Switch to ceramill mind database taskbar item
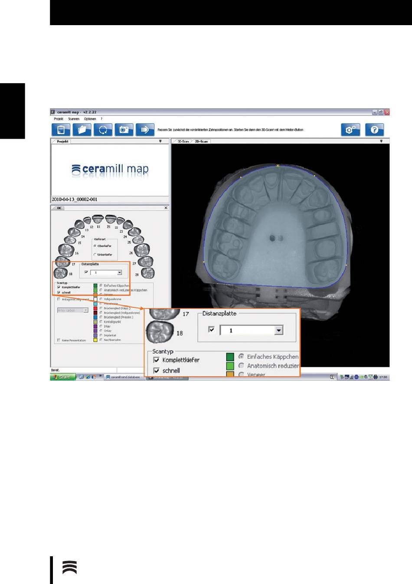412x584 pixels. 125,377
